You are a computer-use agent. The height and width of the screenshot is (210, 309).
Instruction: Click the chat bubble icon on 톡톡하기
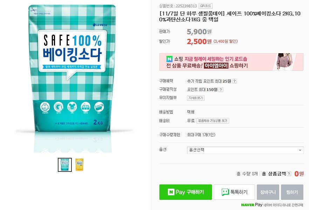point(225,192)
